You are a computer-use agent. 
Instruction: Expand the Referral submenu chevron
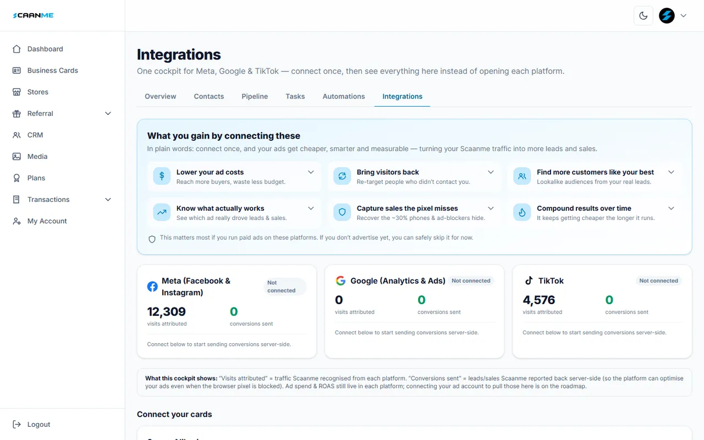108,113
